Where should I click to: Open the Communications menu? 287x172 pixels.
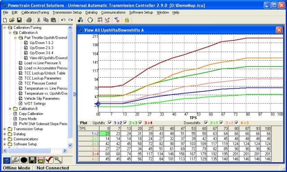click(113, 13)
